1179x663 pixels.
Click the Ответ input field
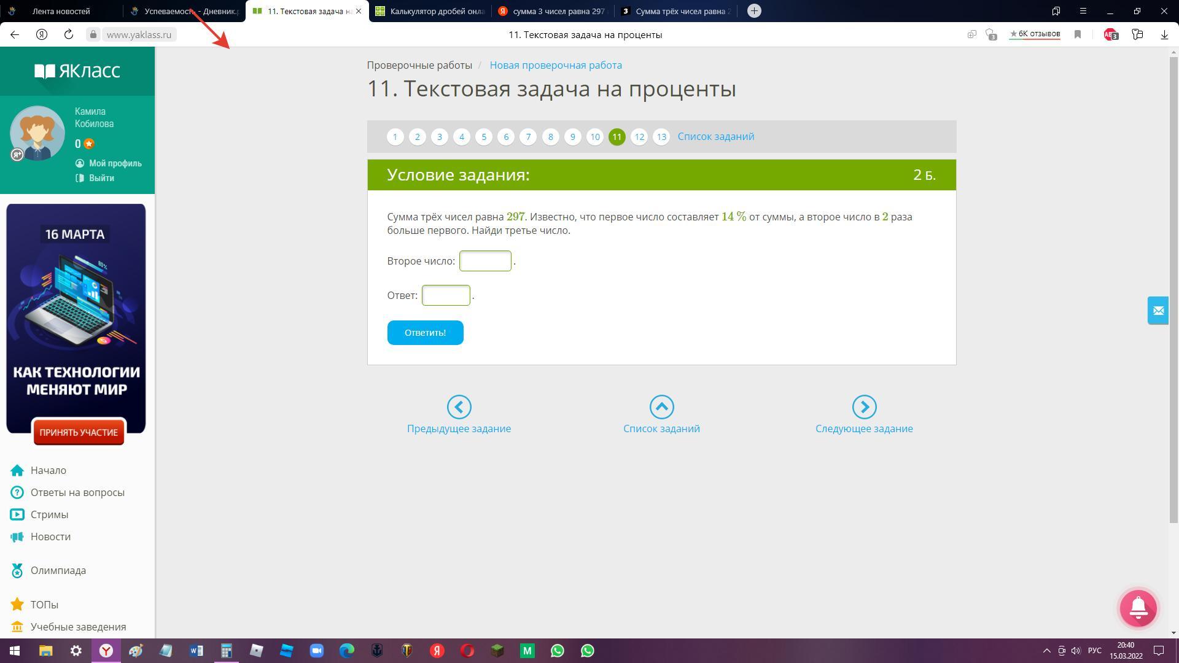point(445,295)
